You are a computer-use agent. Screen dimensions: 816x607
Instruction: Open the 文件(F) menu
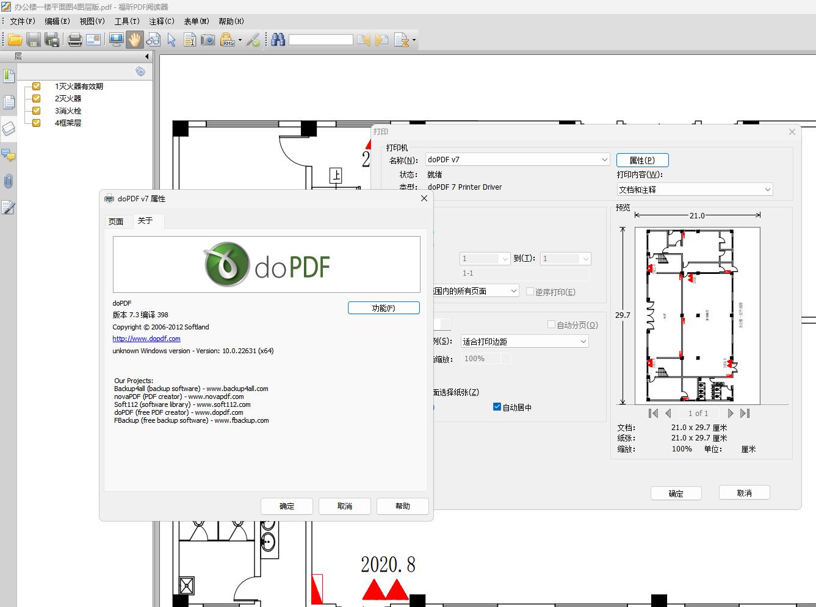pyautogui.click(x=23, y=21)
